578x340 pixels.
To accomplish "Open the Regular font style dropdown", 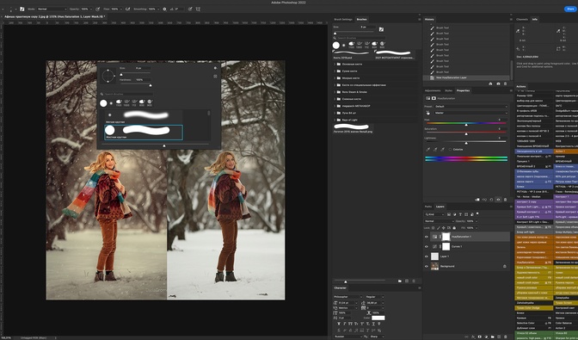I will pyautogui.click(x=375, y=297).
